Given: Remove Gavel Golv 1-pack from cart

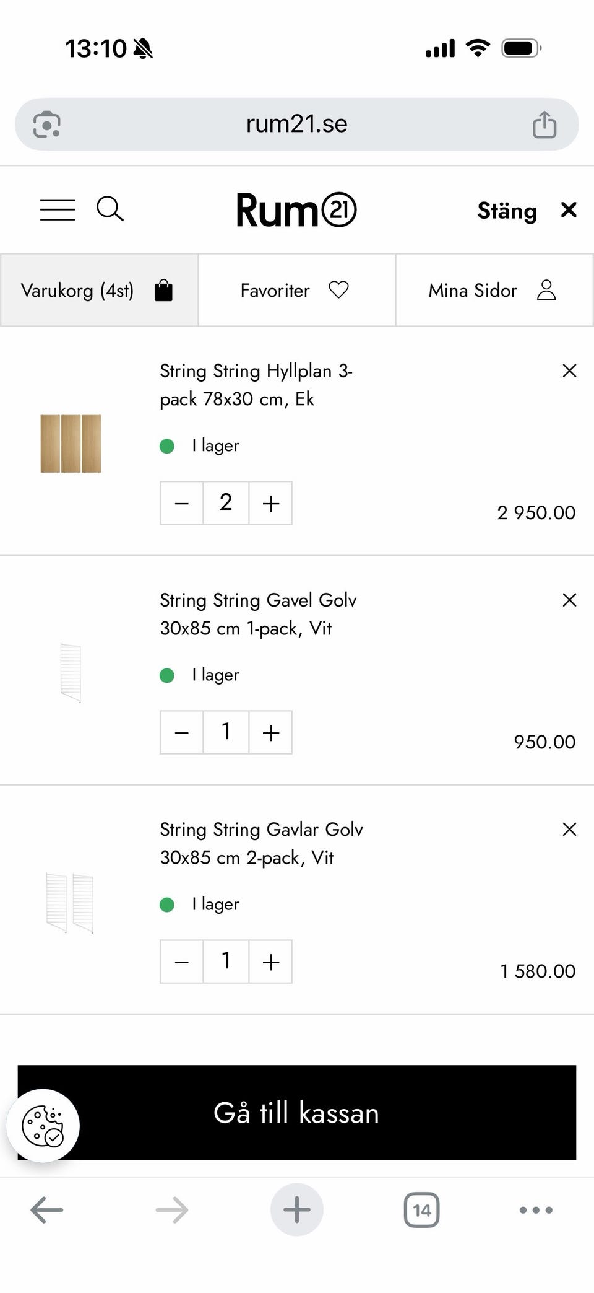Looking at the screenshot, I should [569, 600].
